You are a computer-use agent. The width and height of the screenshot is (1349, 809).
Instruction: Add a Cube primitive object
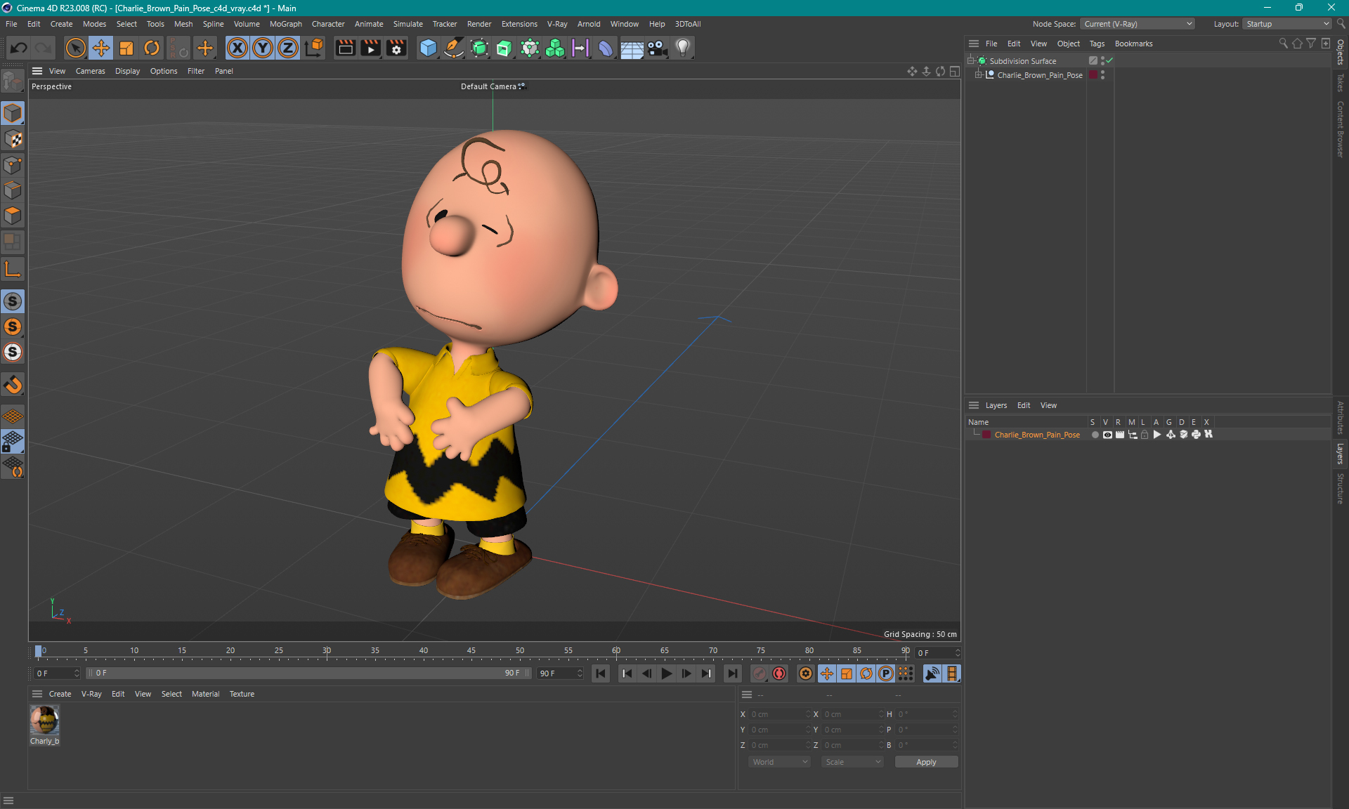[x=428, y=48]
